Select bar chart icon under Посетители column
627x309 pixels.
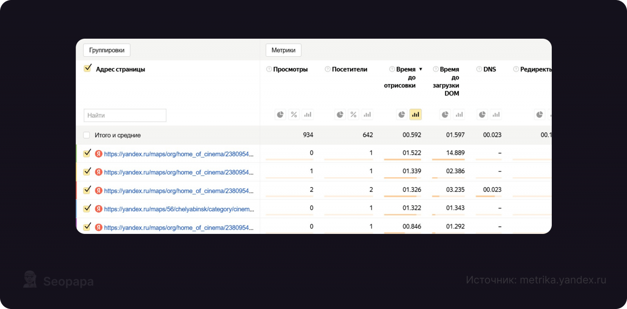(367, 115)
